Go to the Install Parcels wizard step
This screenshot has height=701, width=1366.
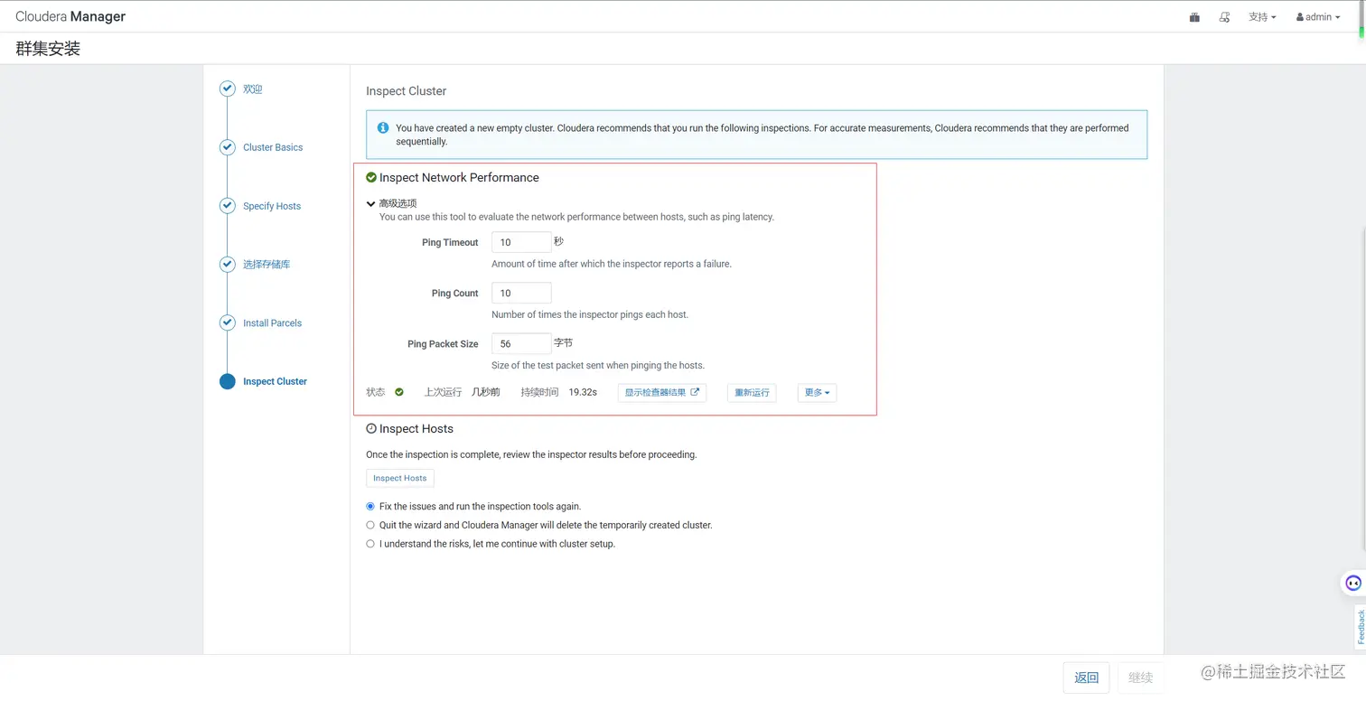pyautogui.click(x=272, y=322)
